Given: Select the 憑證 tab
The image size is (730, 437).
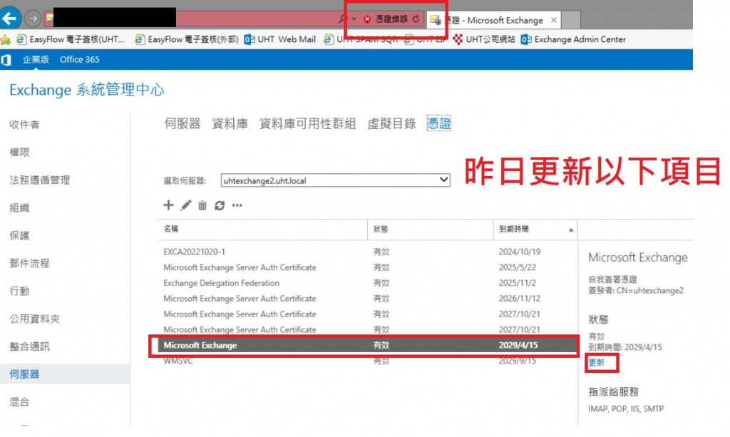Looking at the screenshot, I should (438, 123).
